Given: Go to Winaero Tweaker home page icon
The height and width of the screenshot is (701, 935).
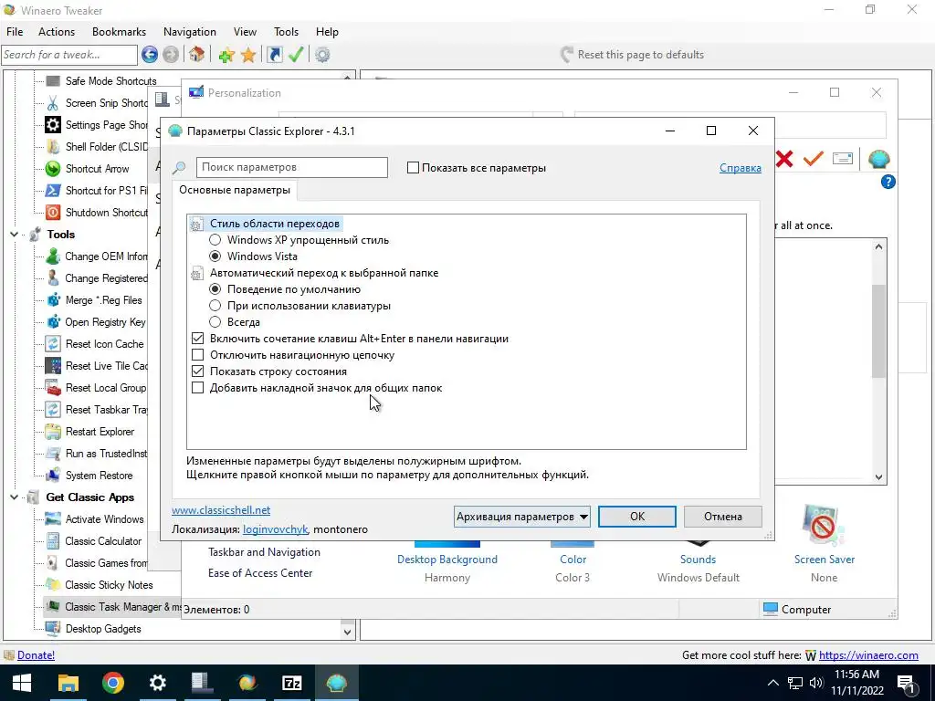Looking at the screenshot, I should point(197,55).
